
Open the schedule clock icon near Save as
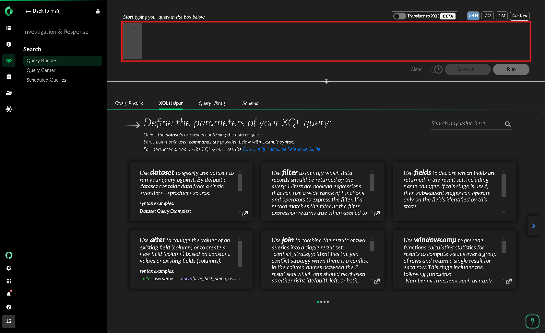(x=436, y=69)
